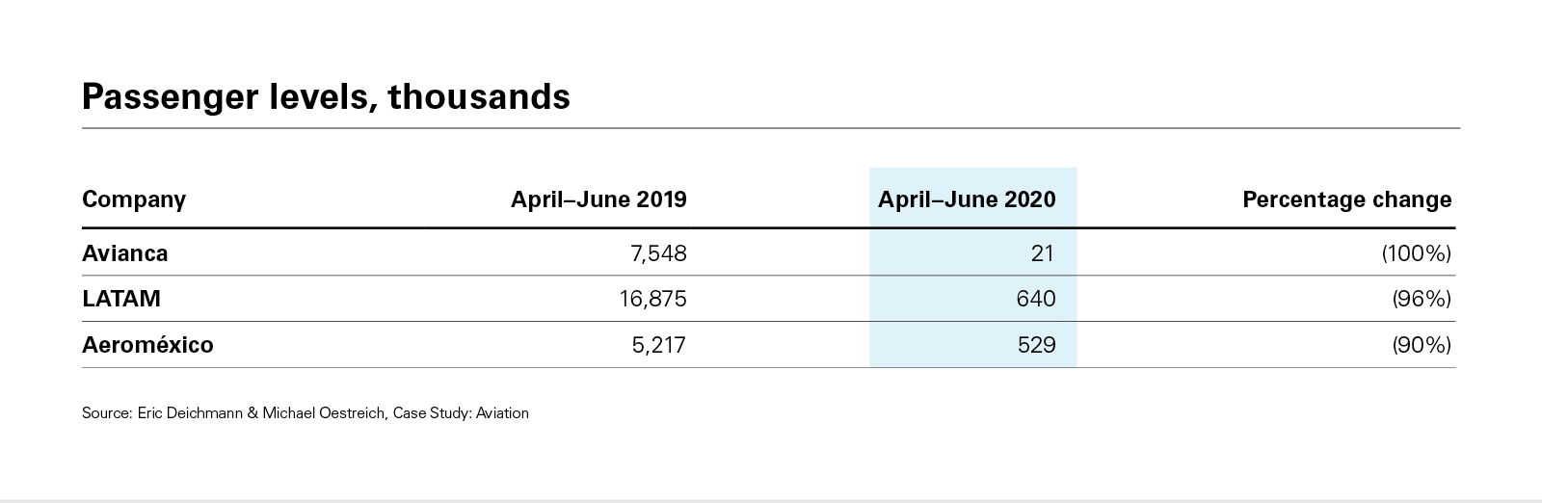The height and width of the screenshot is (503, 1542).
Task: Click Aeroméxico's 2020 value 529
Action: pyautogui.click(x=1036, y=345)
